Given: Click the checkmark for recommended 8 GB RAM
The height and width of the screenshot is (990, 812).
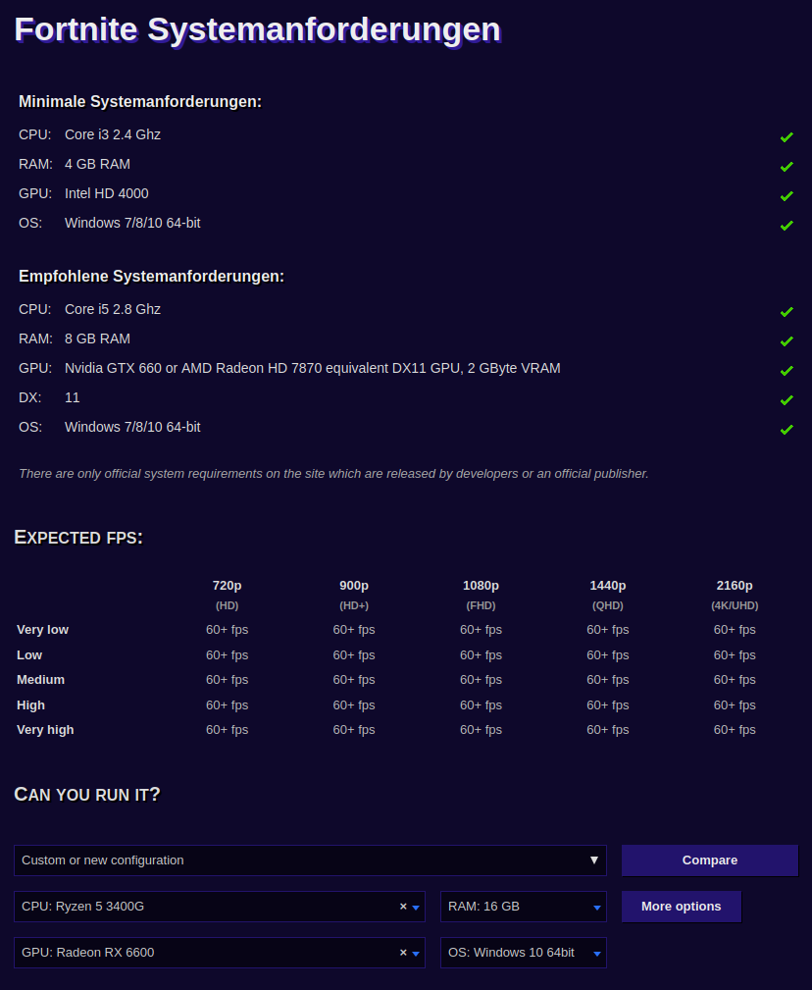Looking at the screenshot, I should pyautogui.click(x=787, y=340).
